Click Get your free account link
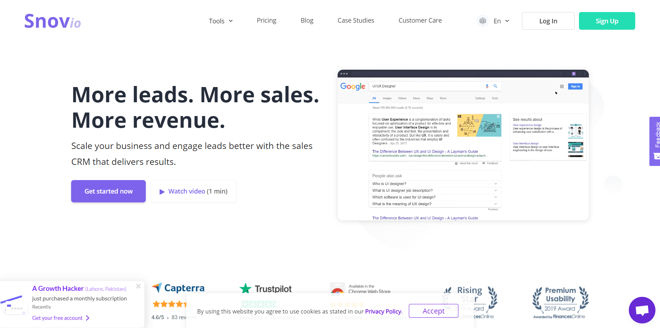Image resolution: width=660 pixels, height=328 pixels. (x=61, y=318)
